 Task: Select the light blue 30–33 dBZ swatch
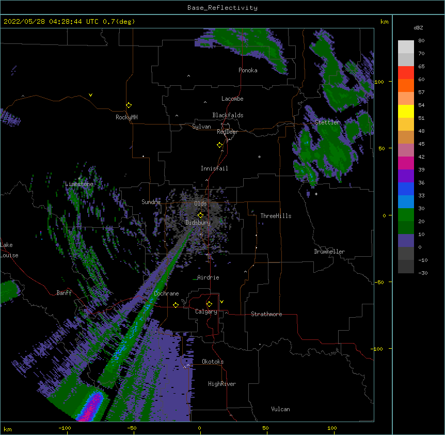point(406,202)
